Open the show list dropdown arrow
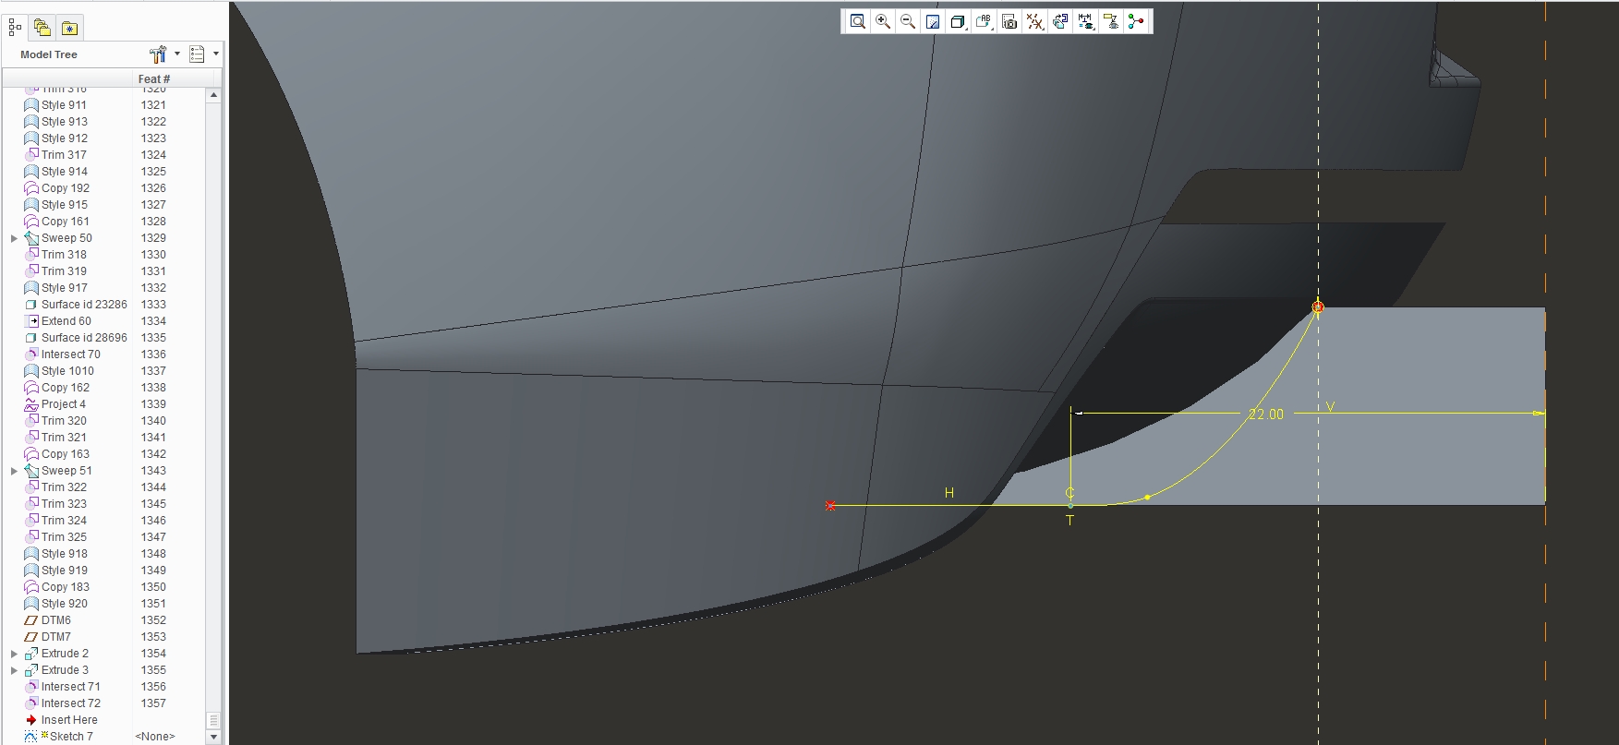 point(216,54)
